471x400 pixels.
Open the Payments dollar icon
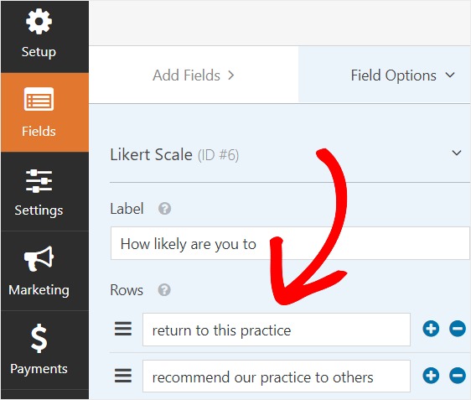[x=39, y=338]
